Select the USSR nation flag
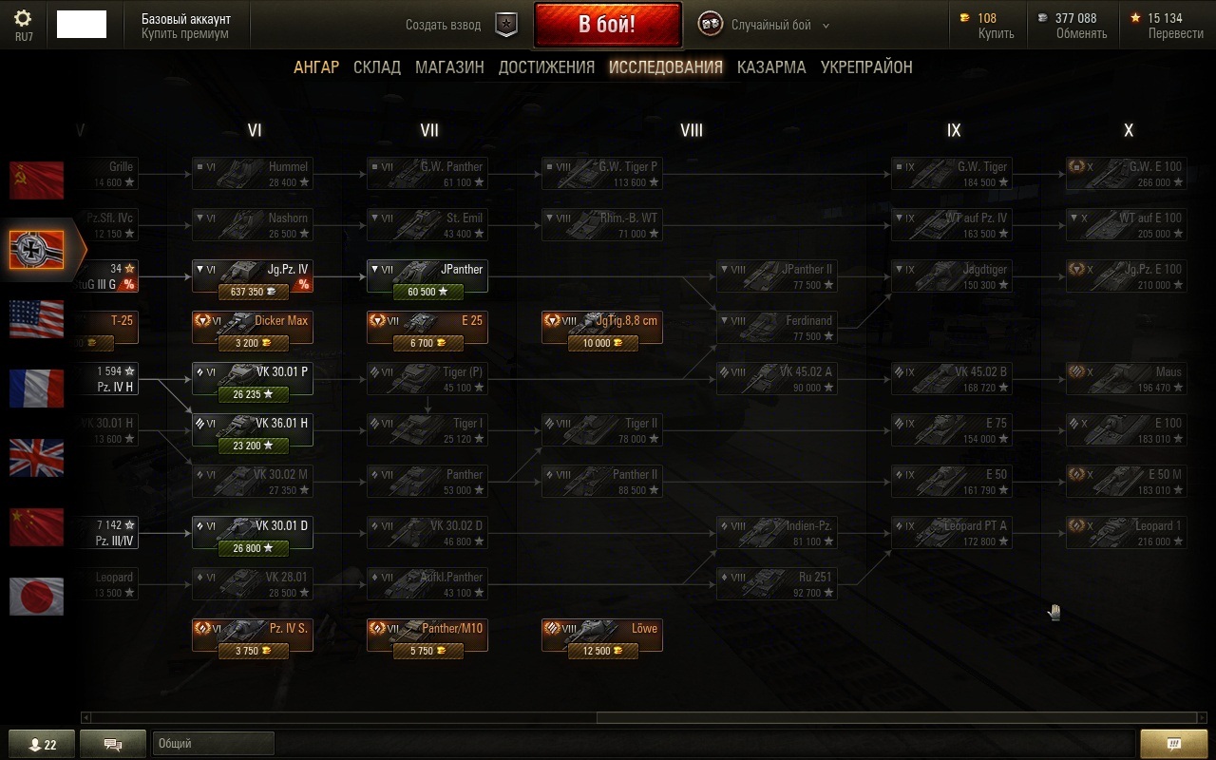Image resolution: width=1216 pixels, height=760 pixels. 36,180
